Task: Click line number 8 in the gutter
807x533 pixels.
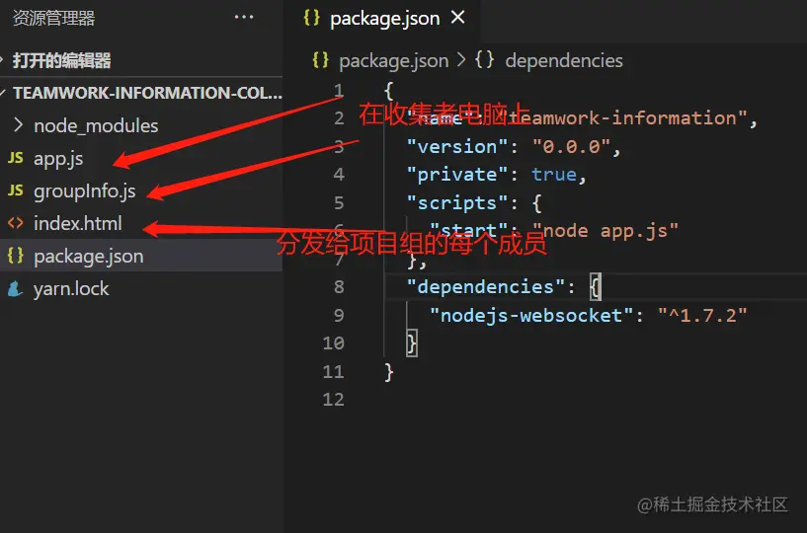Action: tap(339, 286)
